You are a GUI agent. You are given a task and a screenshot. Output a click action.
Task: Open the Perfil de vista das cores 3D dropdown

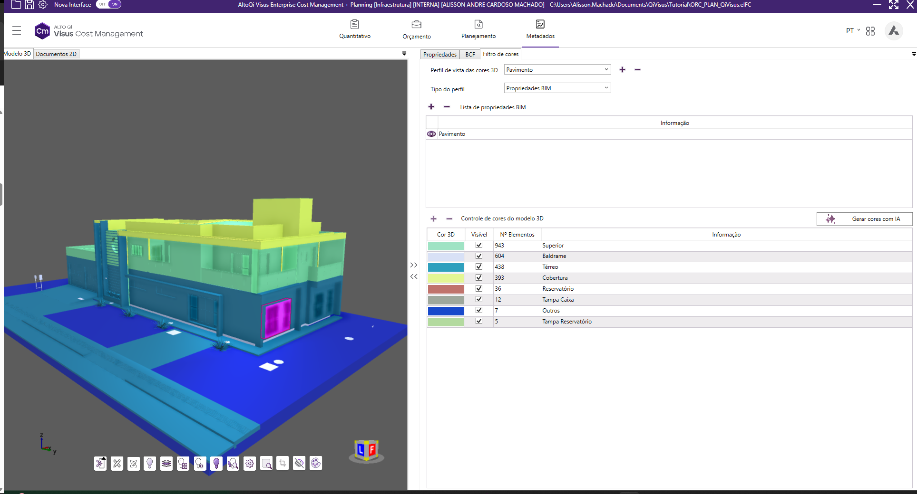pyautogui.click(x=557, y=70)
